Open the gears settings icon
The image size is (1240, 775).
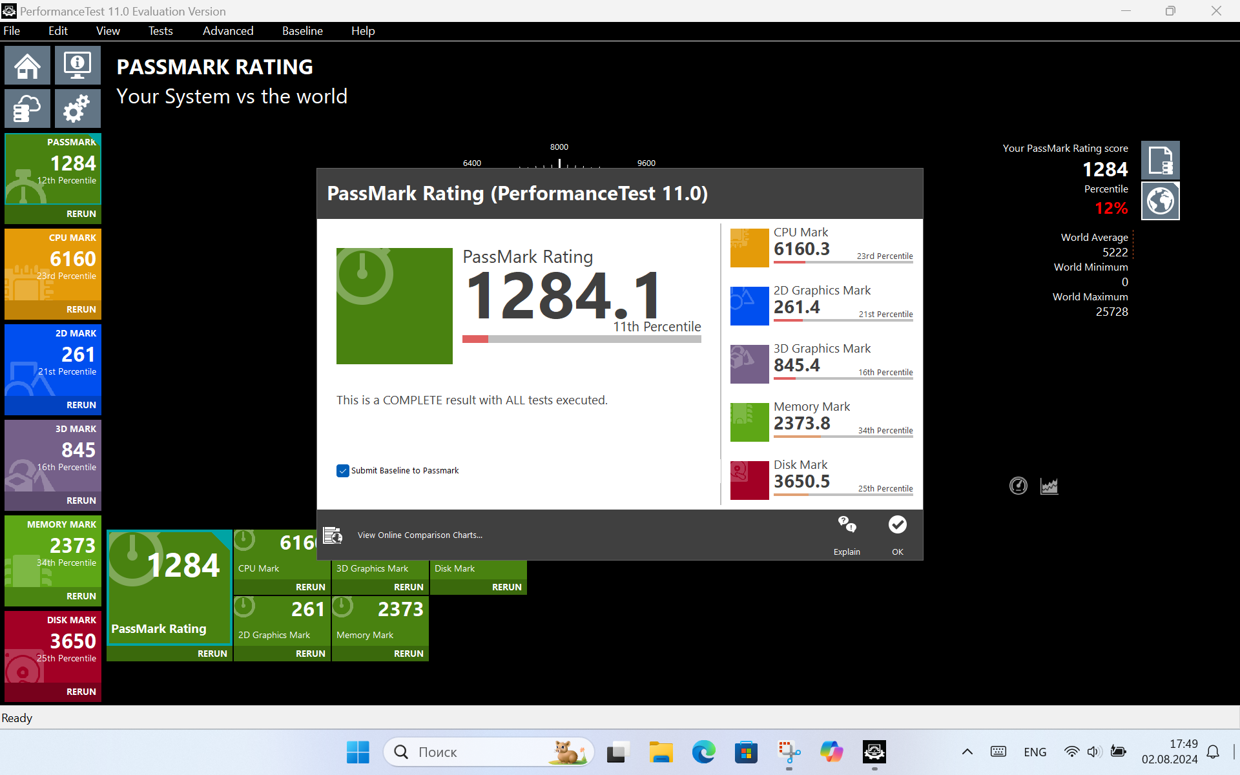click(77, 108)
